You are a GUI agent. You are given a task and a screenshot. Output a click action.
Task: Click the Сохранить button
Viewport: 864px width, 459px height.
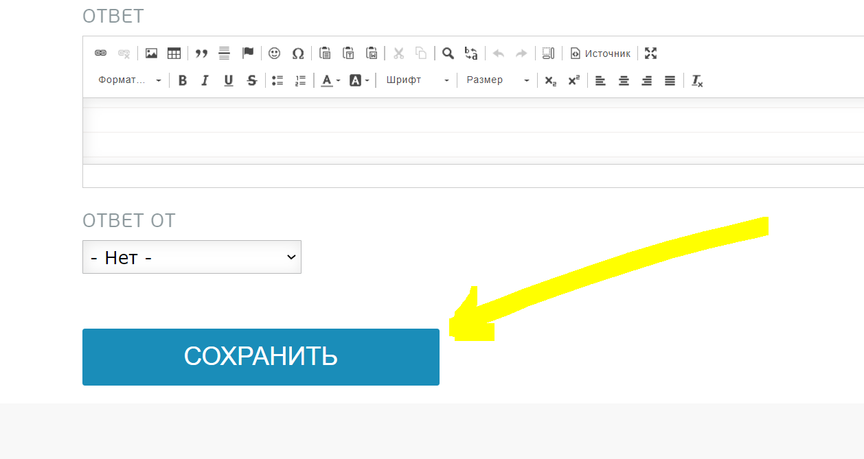click(260, 357)
